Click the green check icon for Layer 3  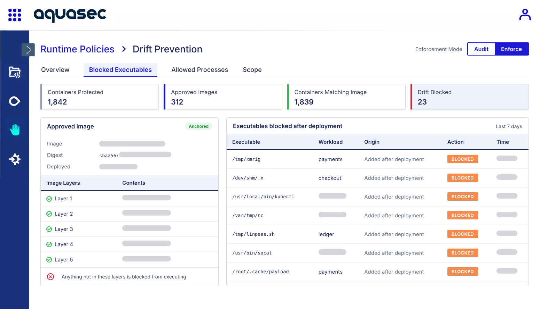tap(49, 229)
